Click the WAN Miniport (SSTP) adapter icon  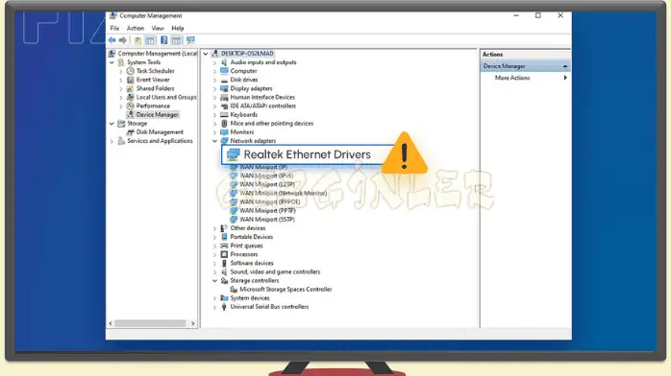coord(234,220)
